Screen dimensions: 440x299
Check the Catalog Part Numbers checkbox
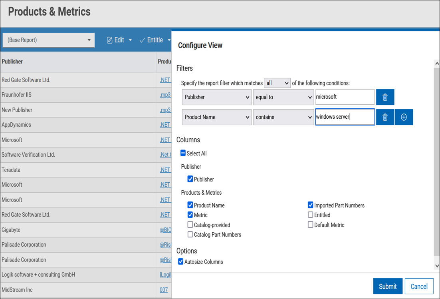190,235
